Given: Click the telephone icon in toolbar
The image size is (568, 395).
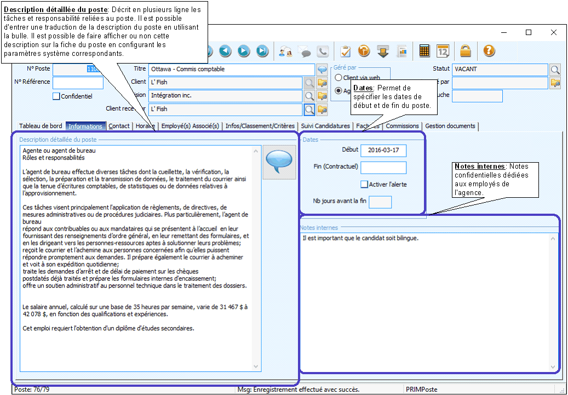Looking at the screenshot, I should pyautogui.click(x=323, y=51).
